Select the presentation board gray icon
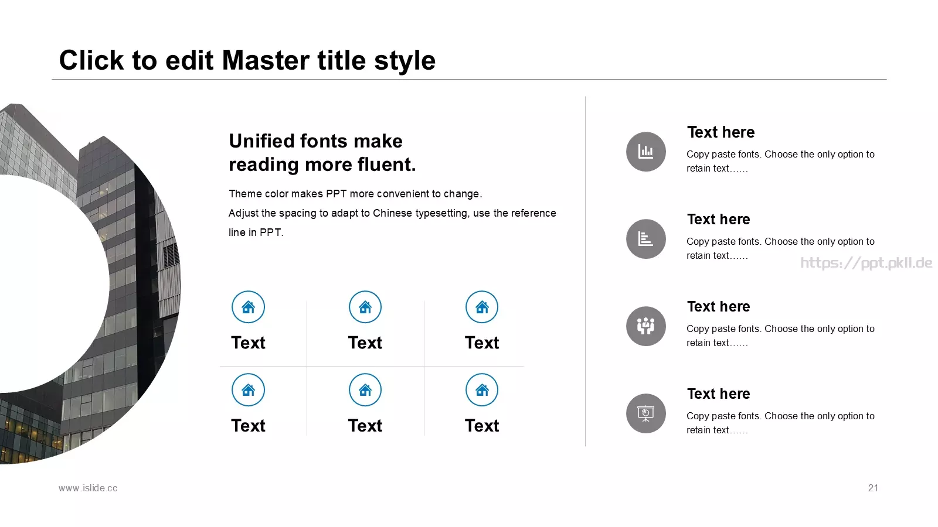 645,413
